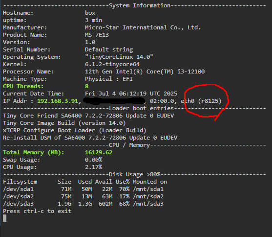This screenshot has height=237, width=272.
Task: Select machine type "Physical : EFI"
Action: (109, 79)
